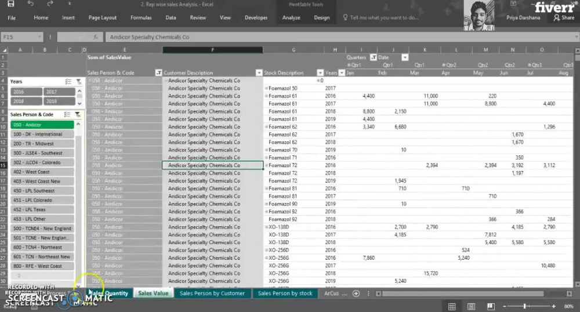This screenshot has height=312, width=580.
Task: Clear filter on Years slicer
Action: click(79, 81)
